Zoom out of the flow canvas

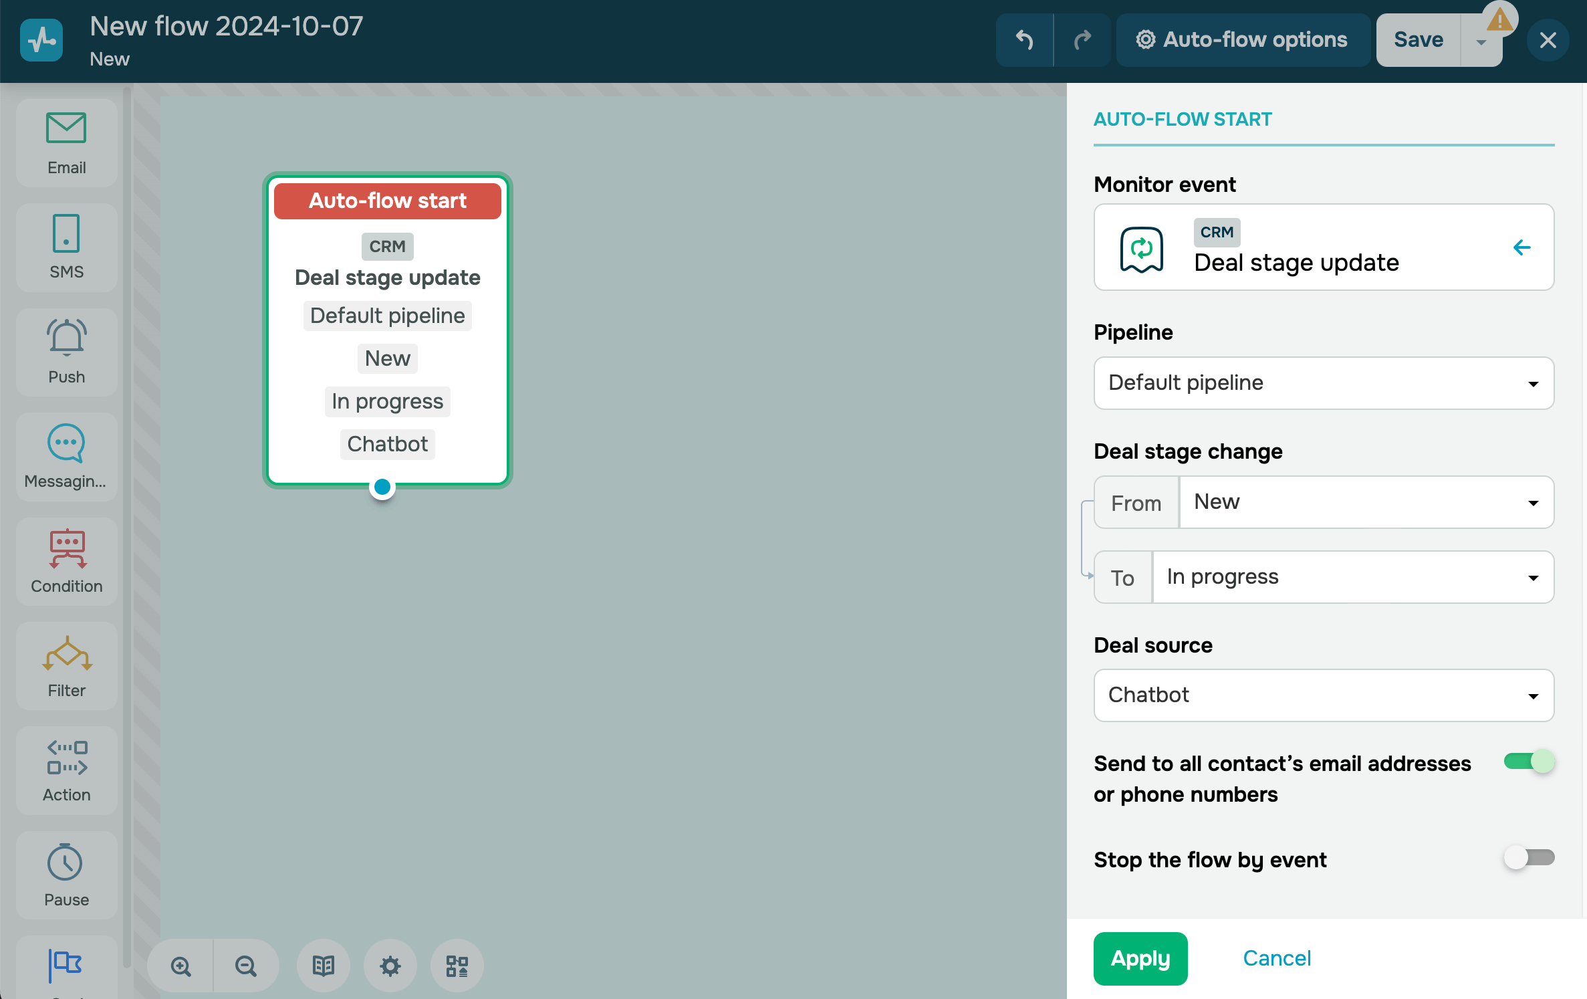[245, 966]
